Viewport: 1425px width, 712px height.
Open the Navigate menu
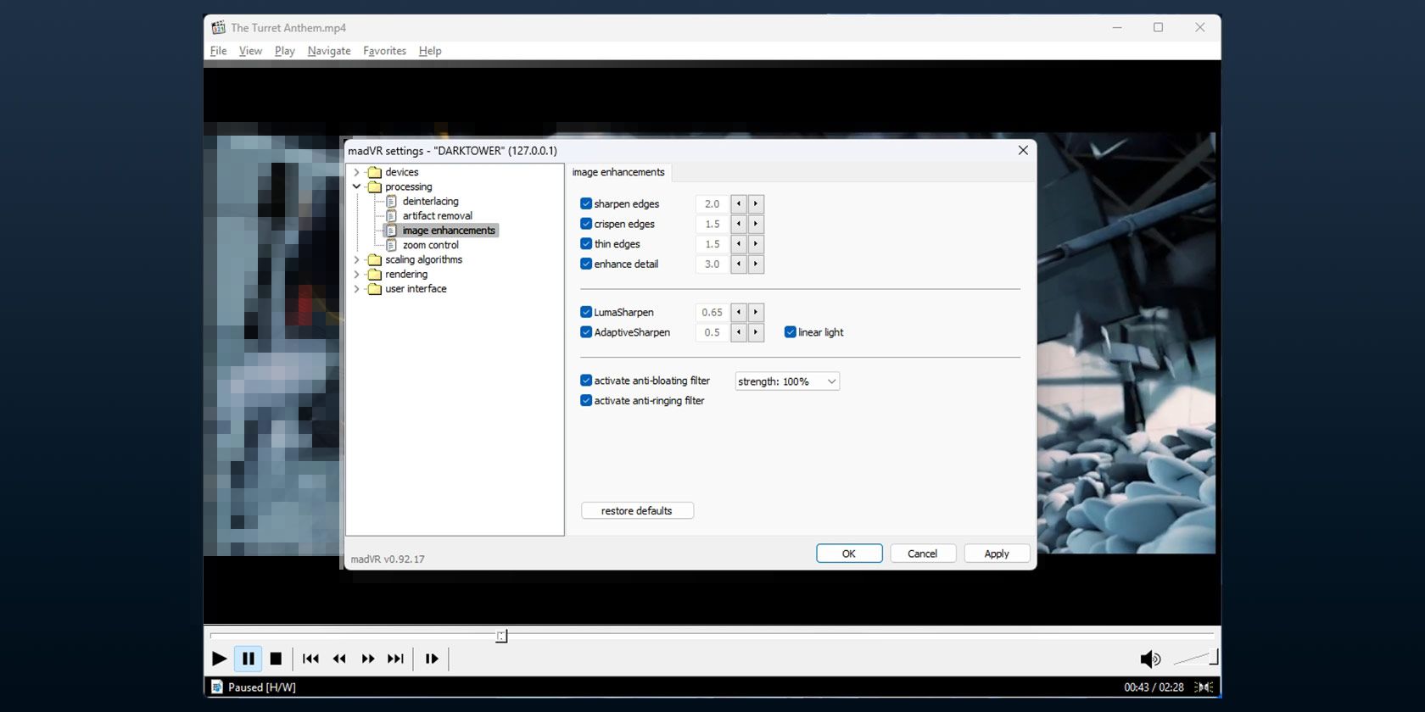pos(329,51)
